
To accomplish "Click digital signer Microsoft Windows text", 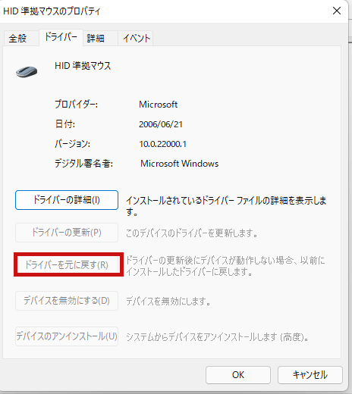I will point(179,164).
